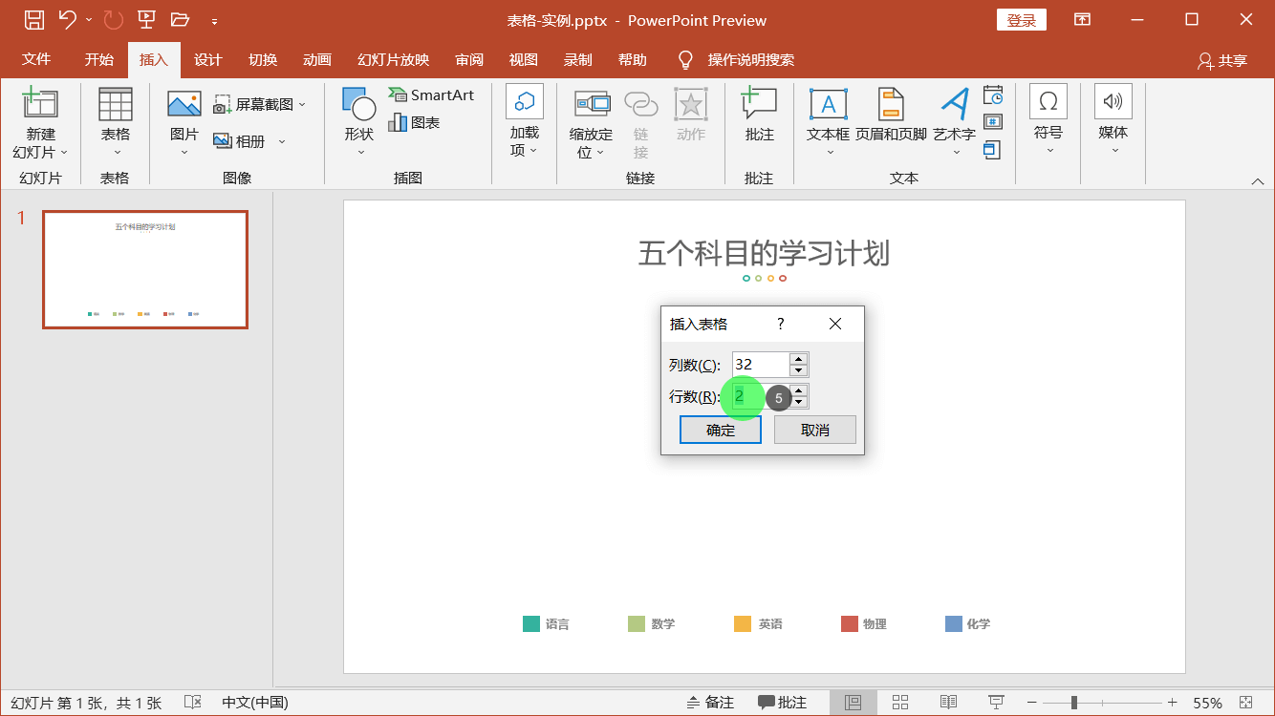Switch to the 设计 tab
This screenshot has width=1275, height=716.
[x=208, y=59]
